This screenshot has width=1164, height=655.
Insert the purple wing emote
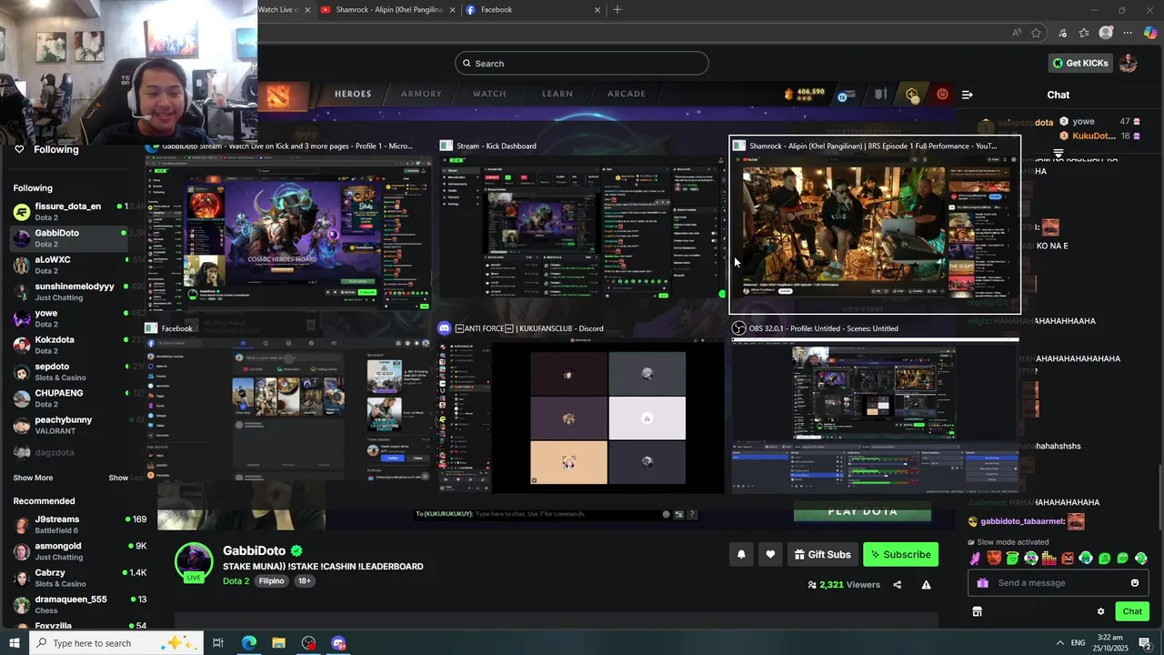point(976,558)
